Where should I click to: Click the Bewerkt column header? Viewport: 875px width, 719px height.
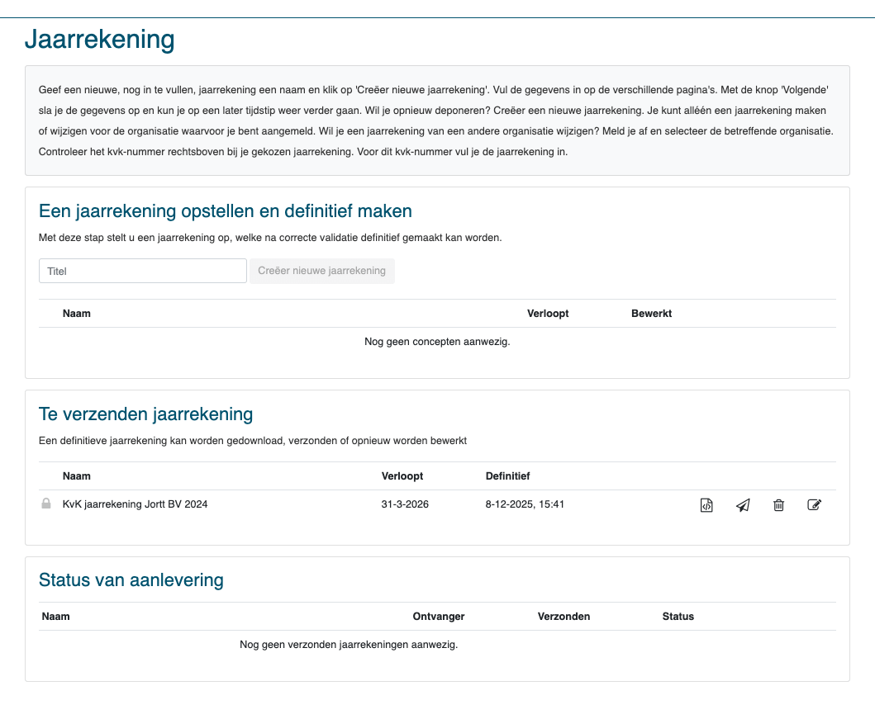click(x=651, y=314)
